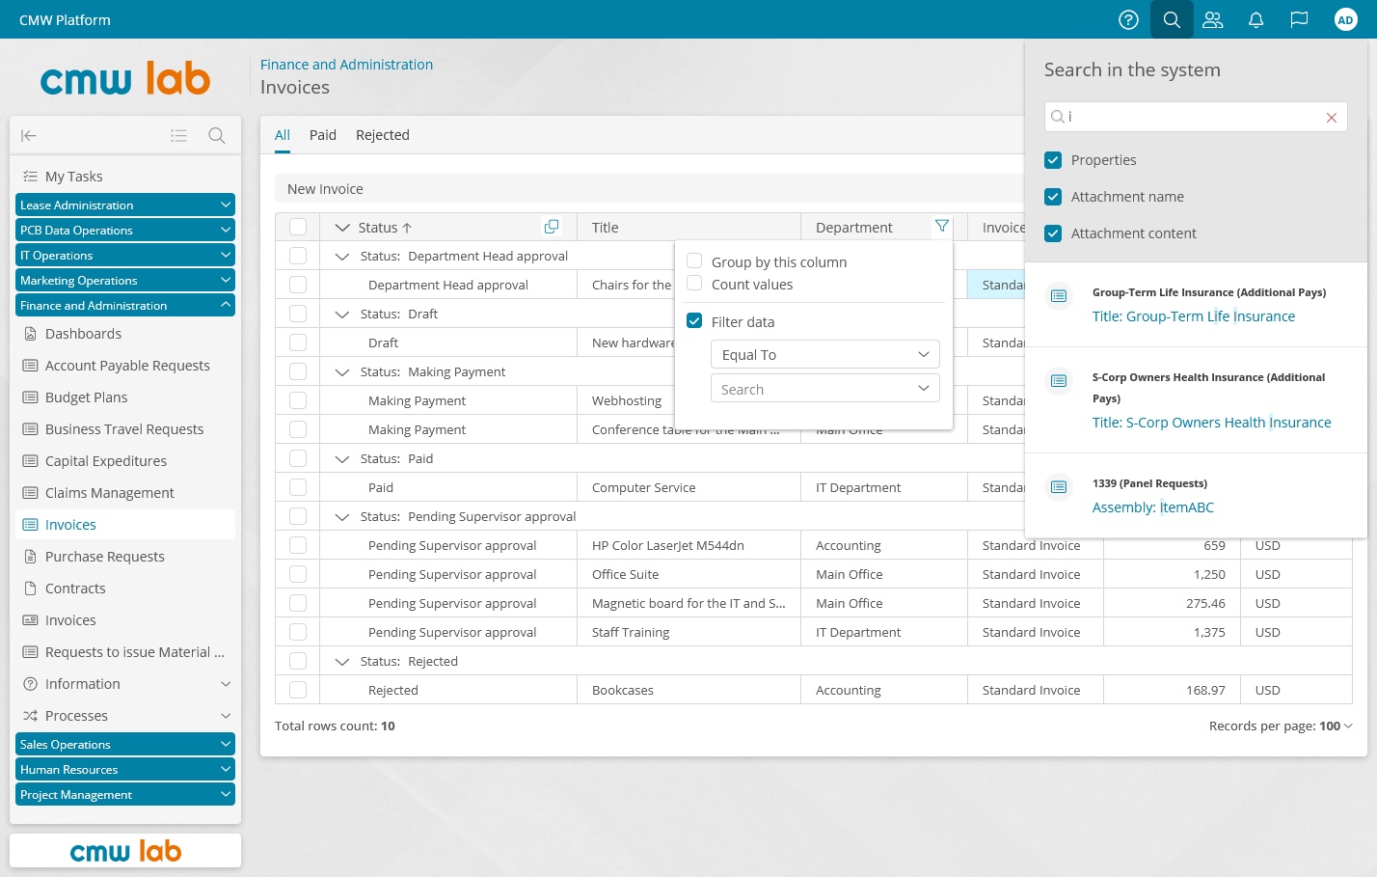The image size is (1377, 877).
Task: Open the flag icon in top bar
Action: tap(1299, 19)
